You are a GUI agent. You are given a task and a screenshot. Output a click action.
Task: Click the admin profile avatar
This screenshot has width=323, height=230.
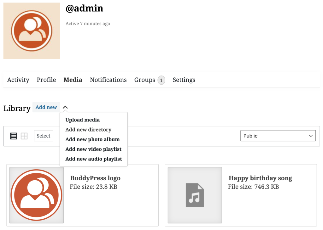coord(32,31)
